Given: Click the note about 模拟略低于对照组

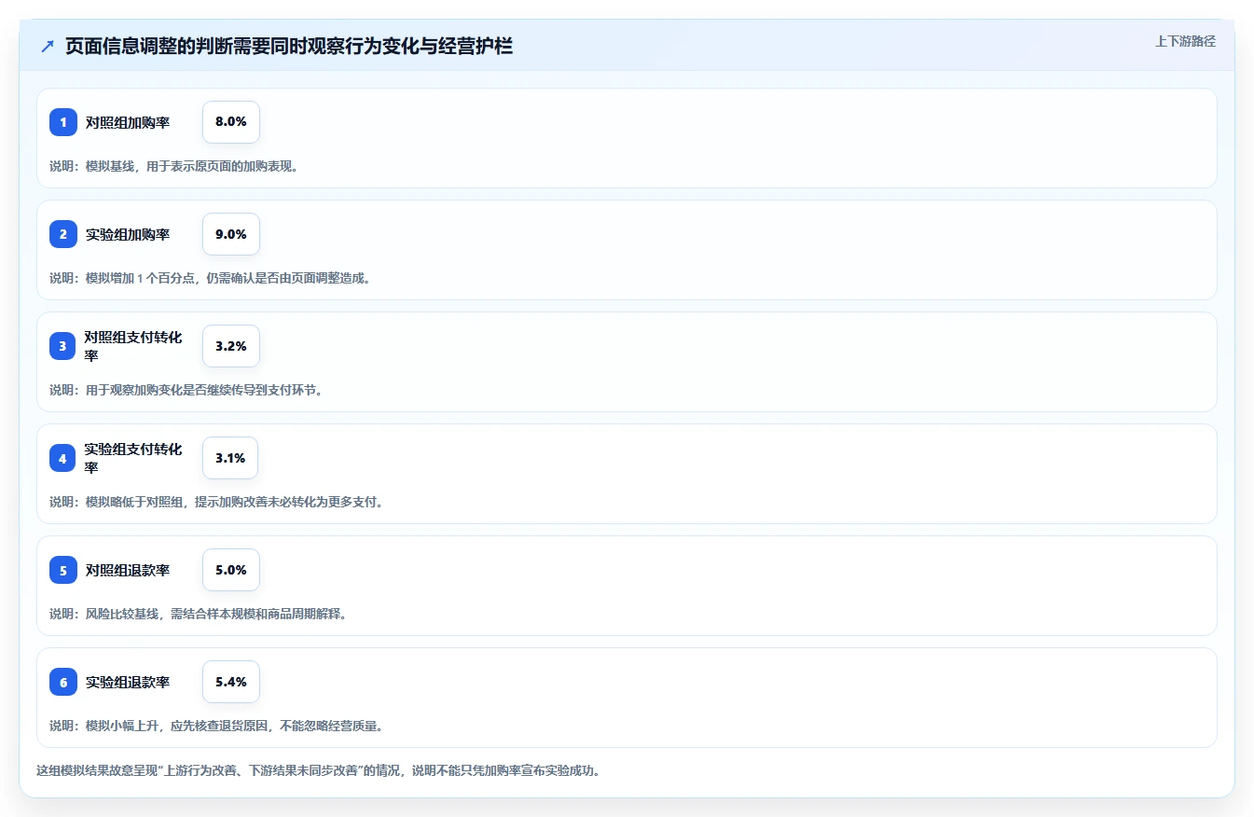Looking at the screenshot, I should tap(216, 502).
